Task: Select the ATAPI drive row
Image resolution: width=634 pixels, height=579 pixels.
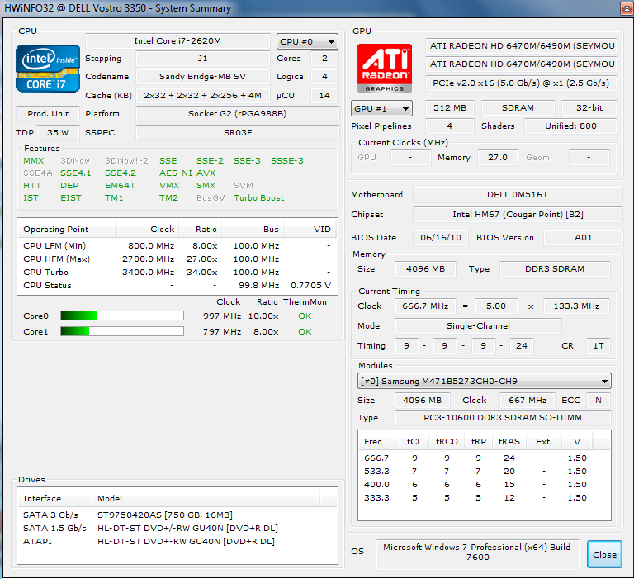Action: (177, 541)
